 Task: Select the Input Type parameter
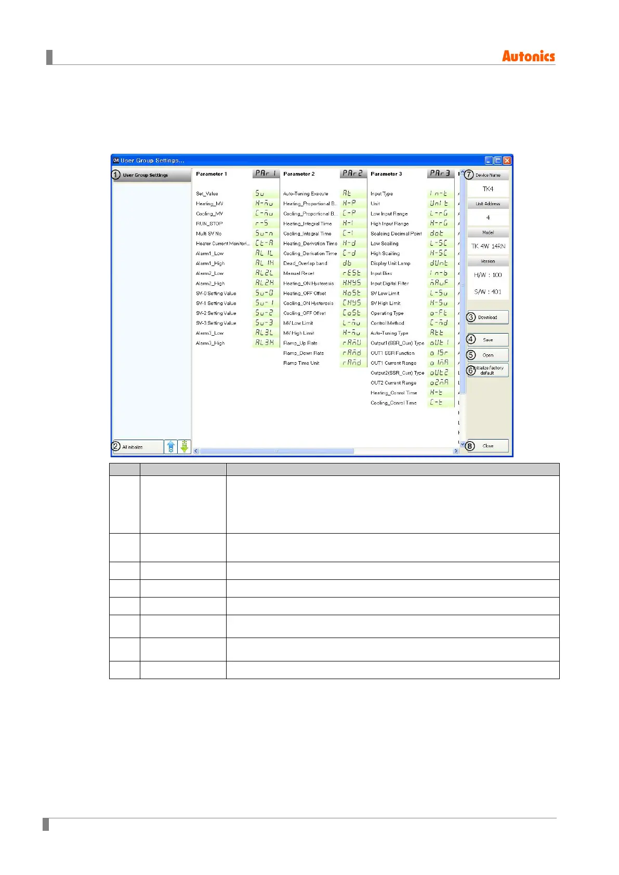pos(381,194)
